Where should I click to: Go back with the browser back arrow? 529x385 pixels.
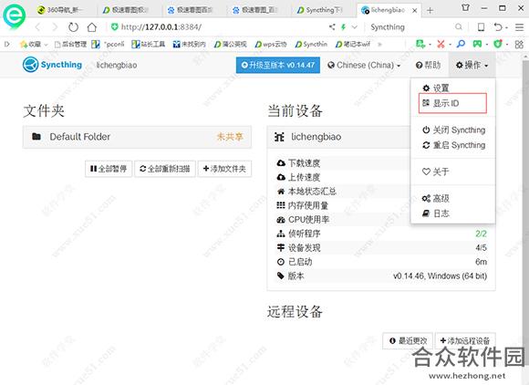(37, 27)
